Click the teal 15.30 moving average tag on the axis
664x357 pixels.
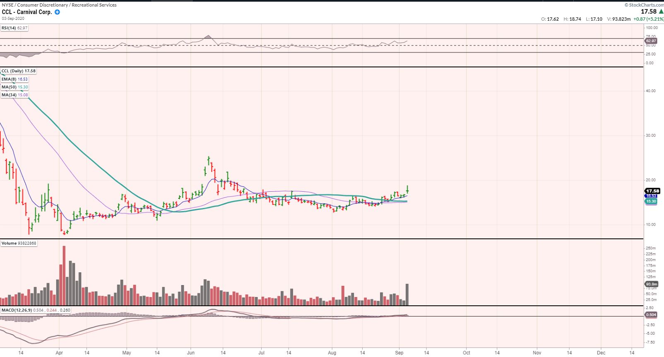651,201
